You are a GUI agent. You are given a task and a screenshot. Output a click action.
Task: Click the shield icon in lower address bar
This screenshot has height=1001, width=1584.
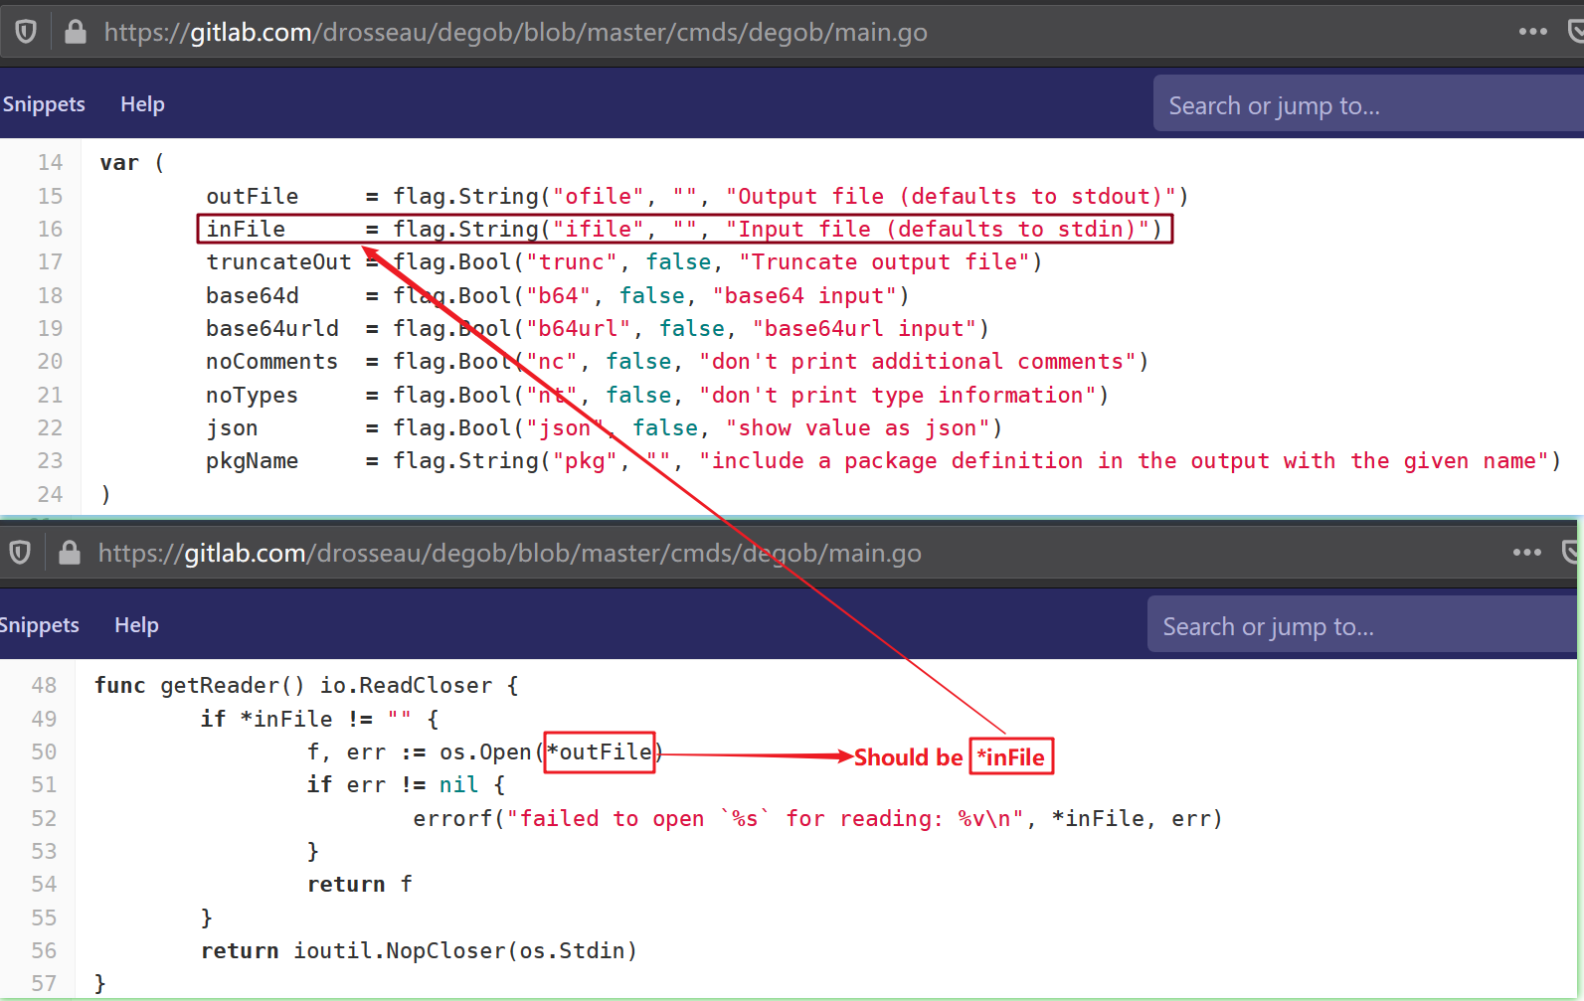(x=20, y=552)
